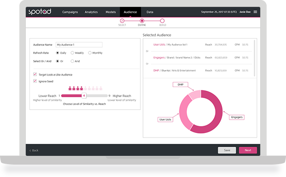This screenshot has height=177, width=286.
Task: Click the 'Lower Reach' label
Action: click(x=47, y=96)
